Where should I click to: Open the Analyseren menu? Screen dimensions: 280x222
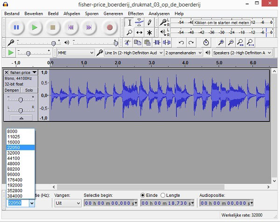[x=159, y=13]
